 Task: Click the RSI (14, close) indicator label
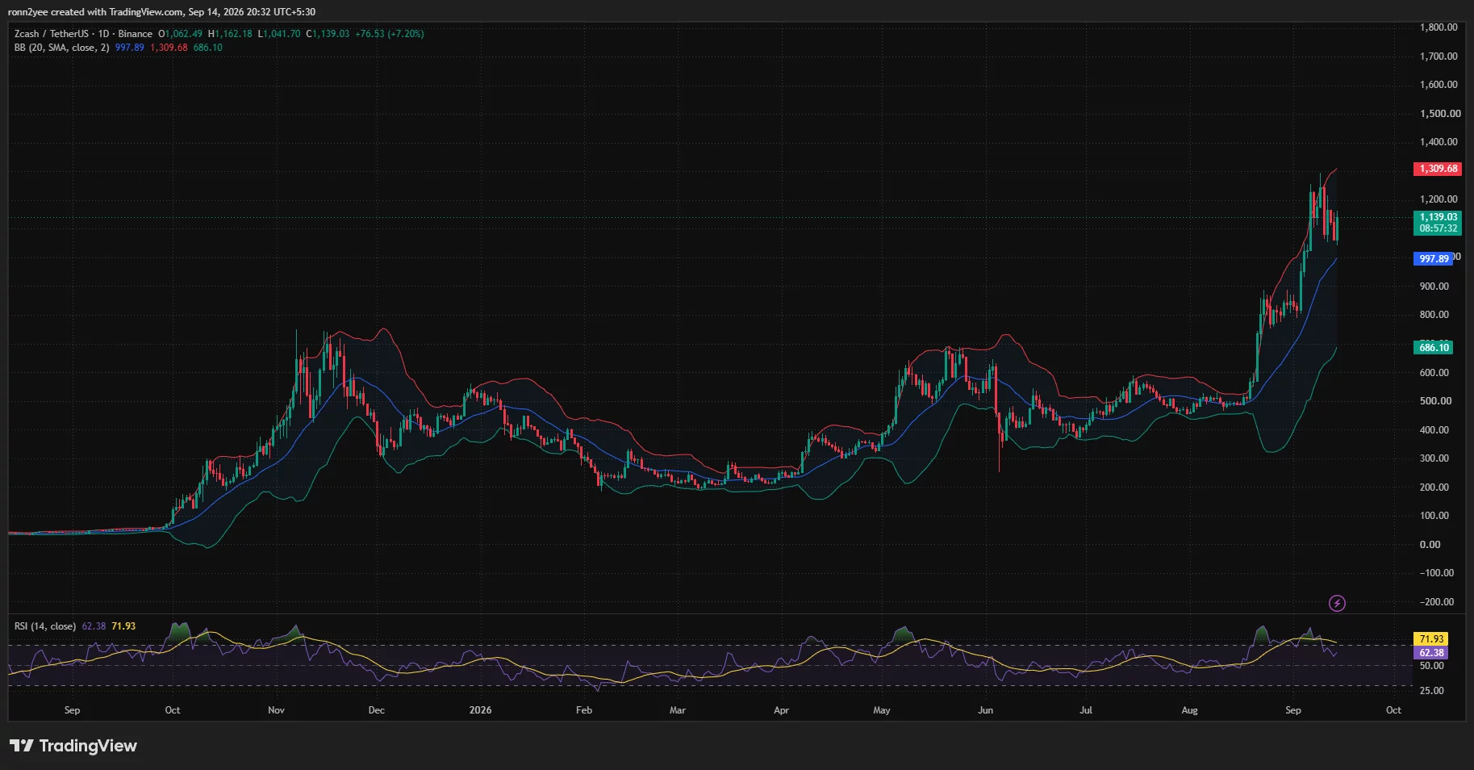tap(45, 626)
